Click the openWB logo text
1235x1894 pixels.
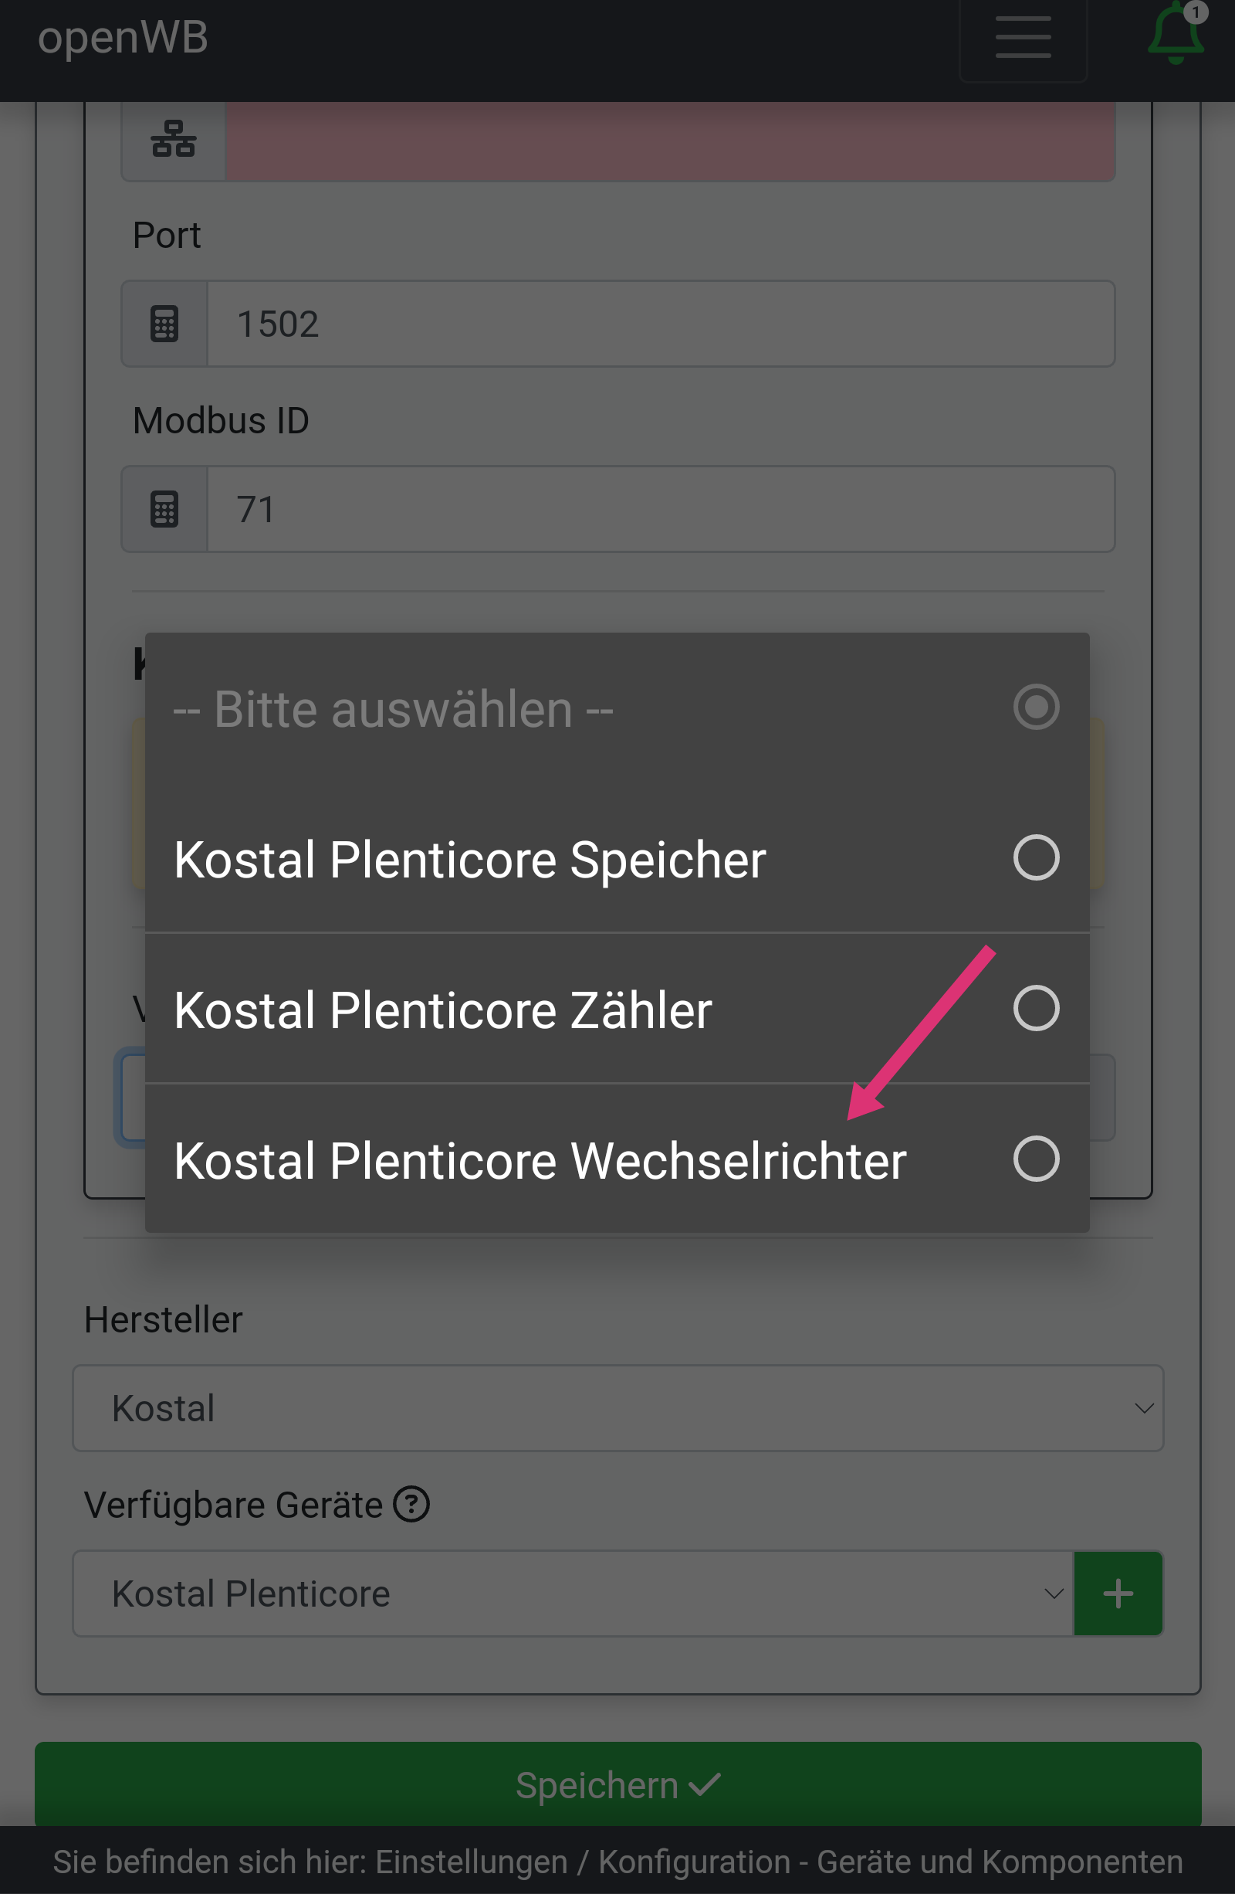click(123, 37)
